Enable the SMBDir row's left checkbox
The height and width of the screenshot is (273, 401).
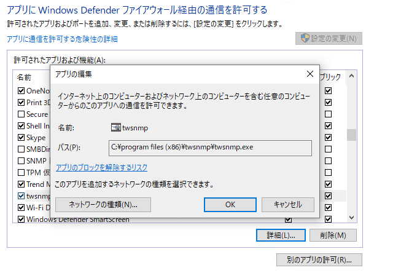(21, 149)
